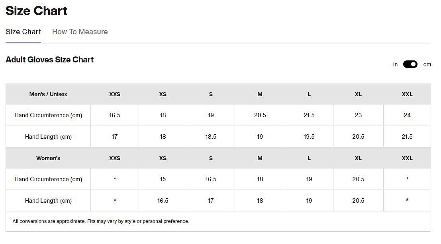
Task: Click the asterisk in Women's XXS circumference
Action: click(x=115, y=179)
